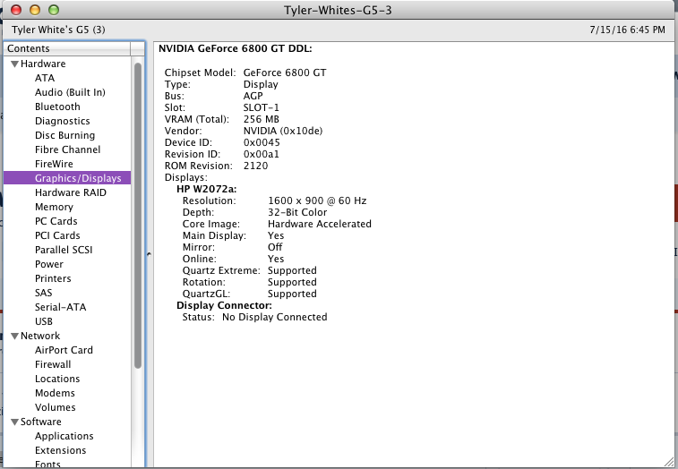This screenshot has width=678, height=469.
Task: Open Extensions software entry
Action: click(x=61, y=450)
